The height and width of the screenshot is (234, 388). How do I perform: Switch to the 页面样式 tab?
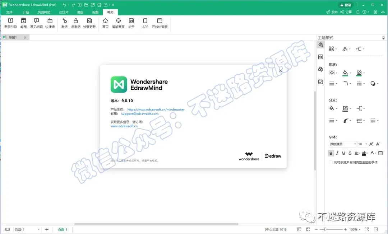point(44,12)
